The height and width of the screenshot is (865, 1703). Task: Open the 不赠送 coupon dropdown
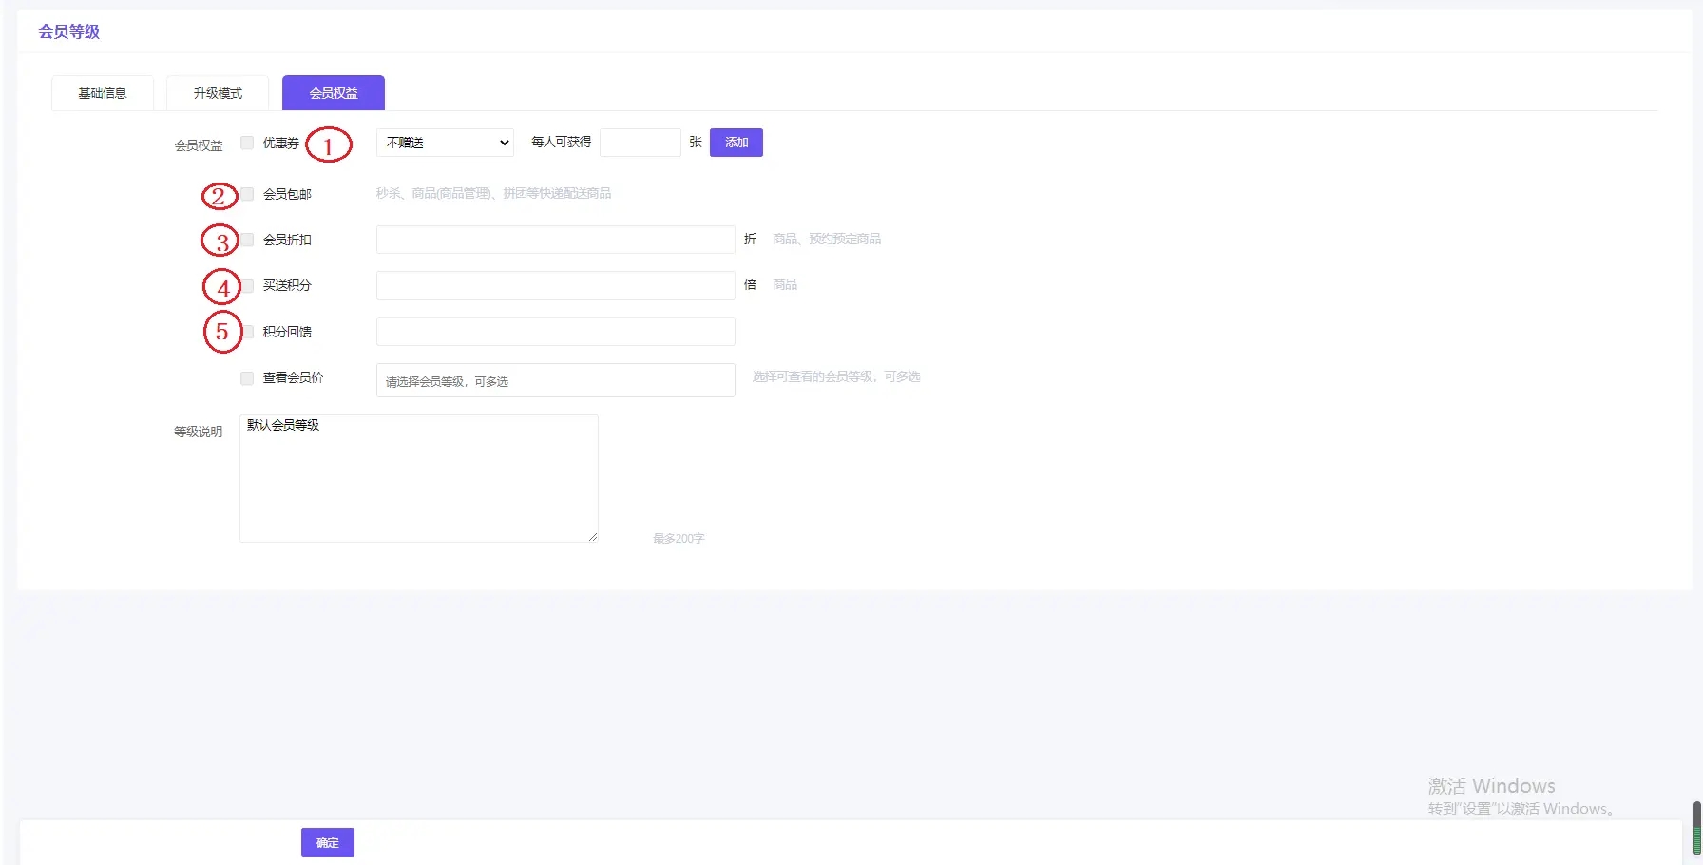445,143
